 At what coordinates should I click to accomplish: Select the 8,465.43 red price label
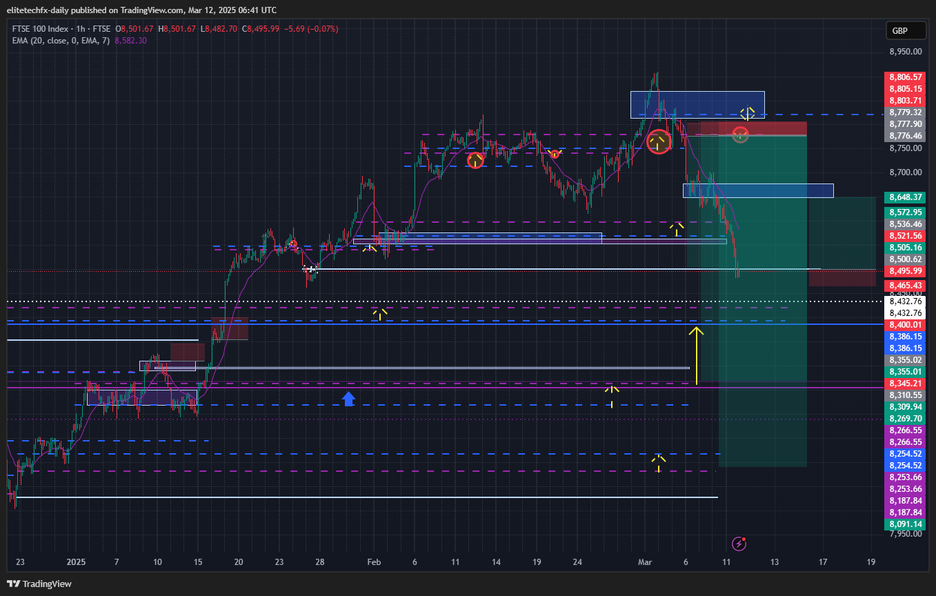[x=906, y=286]
